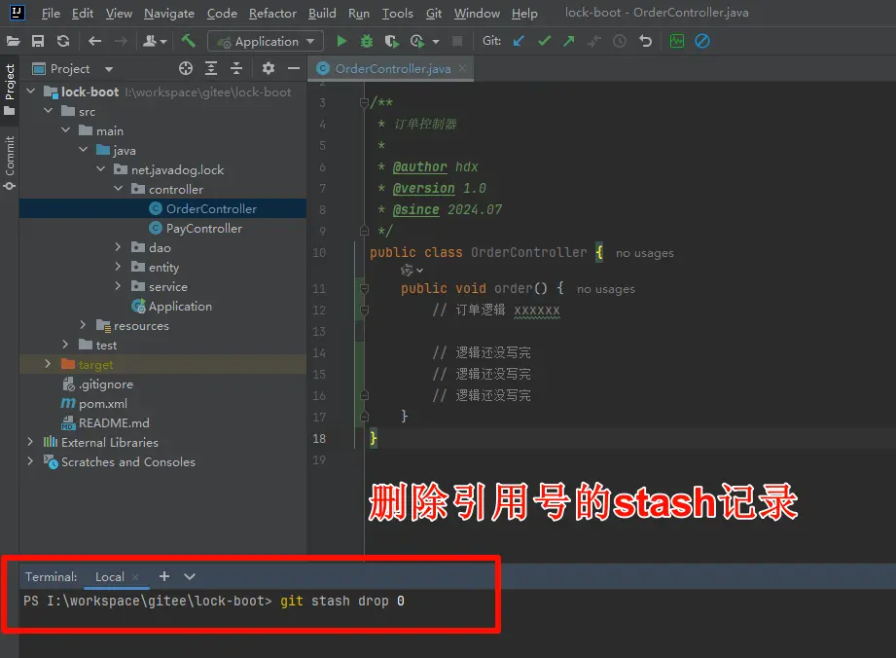Expand the target folder
The width and height of the screenshot is (896, 658).
tap(48, 364)
